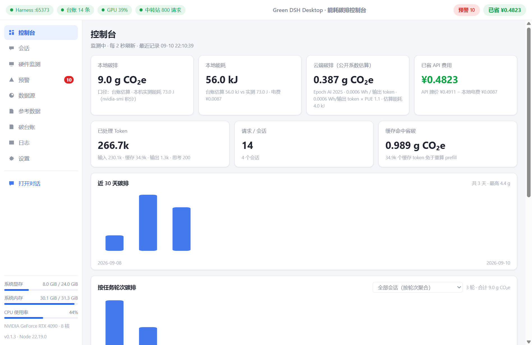The image size is (532, 345).
Task: Click the 已省 ¥0.4823 header pill
Action: click(505, 10)
